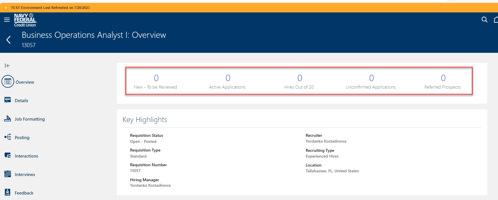
Task: Open the Hires Out of 20 count
Action: pyautogui.click(x=300, y=78)
